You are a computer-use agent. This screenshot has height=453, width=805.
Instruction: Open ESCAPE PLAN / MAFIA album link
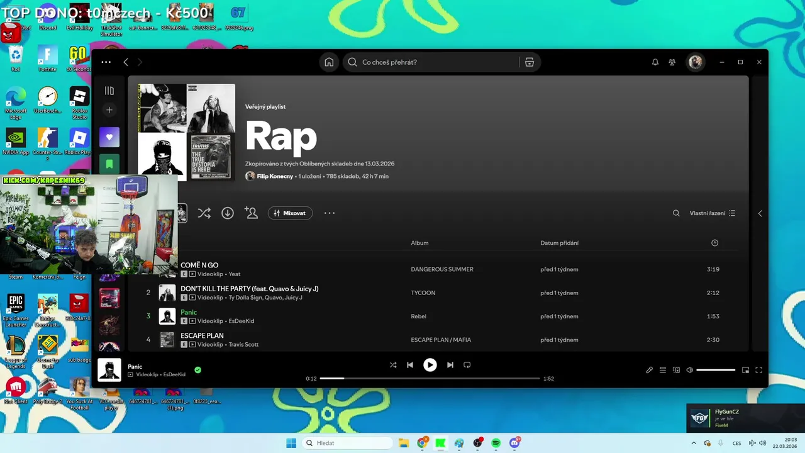(x=441, y=340)
